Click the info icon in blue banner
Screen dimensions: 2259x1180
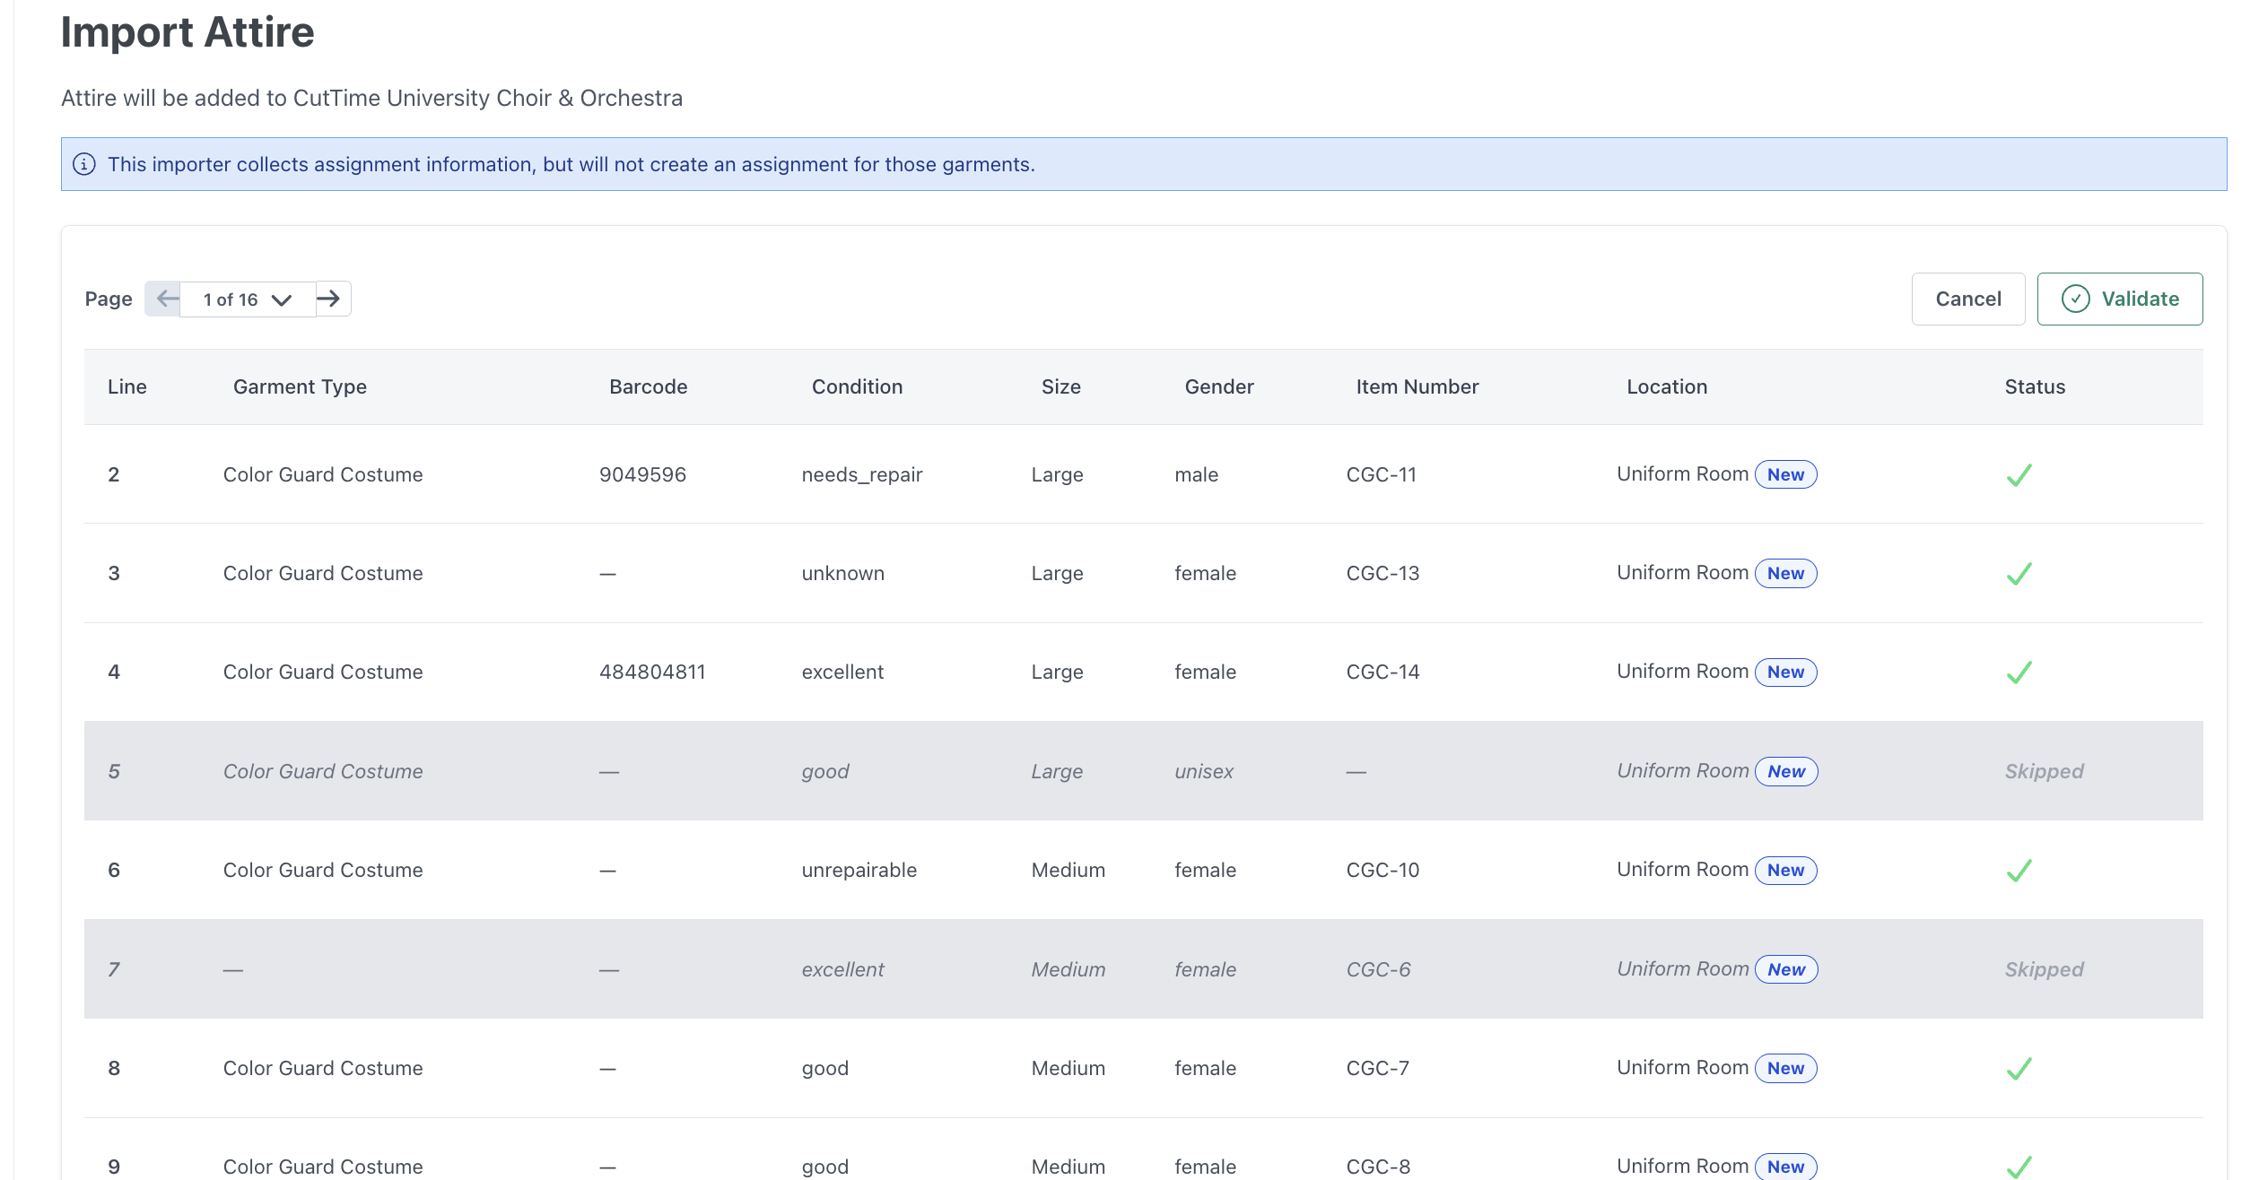[84, 164]
